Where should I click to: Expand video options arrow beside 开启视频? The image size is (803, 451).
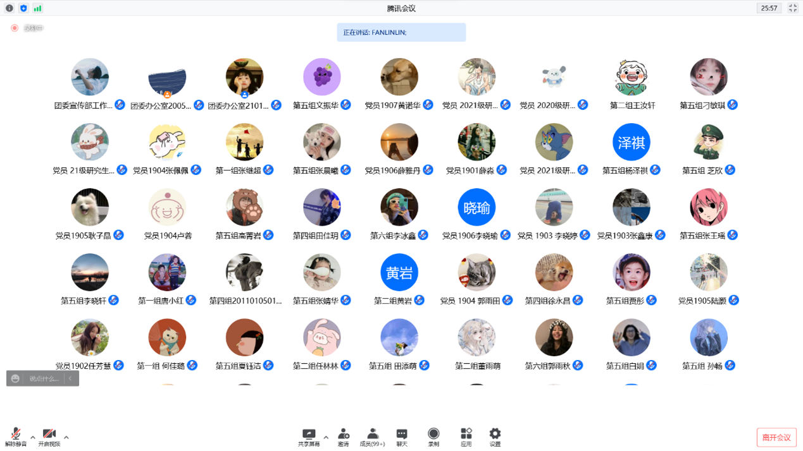coord(66,437)
